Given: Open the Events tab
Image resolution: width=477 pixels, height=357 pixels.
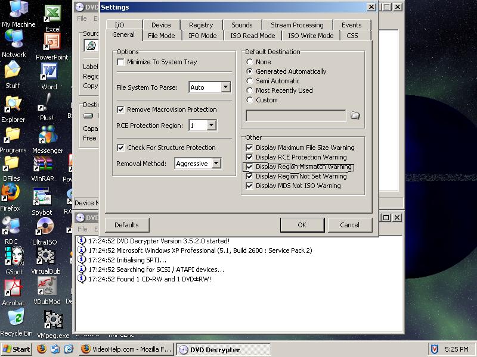Looking at the screenshot, I should tap(352, 25).
